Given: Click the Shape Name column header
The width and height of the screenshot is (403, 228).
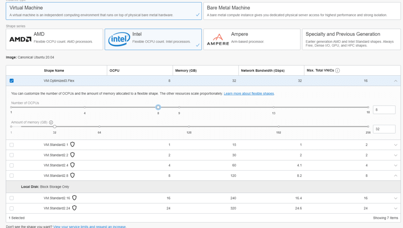Looking at the screenshot, I should [x=54, y=70].
